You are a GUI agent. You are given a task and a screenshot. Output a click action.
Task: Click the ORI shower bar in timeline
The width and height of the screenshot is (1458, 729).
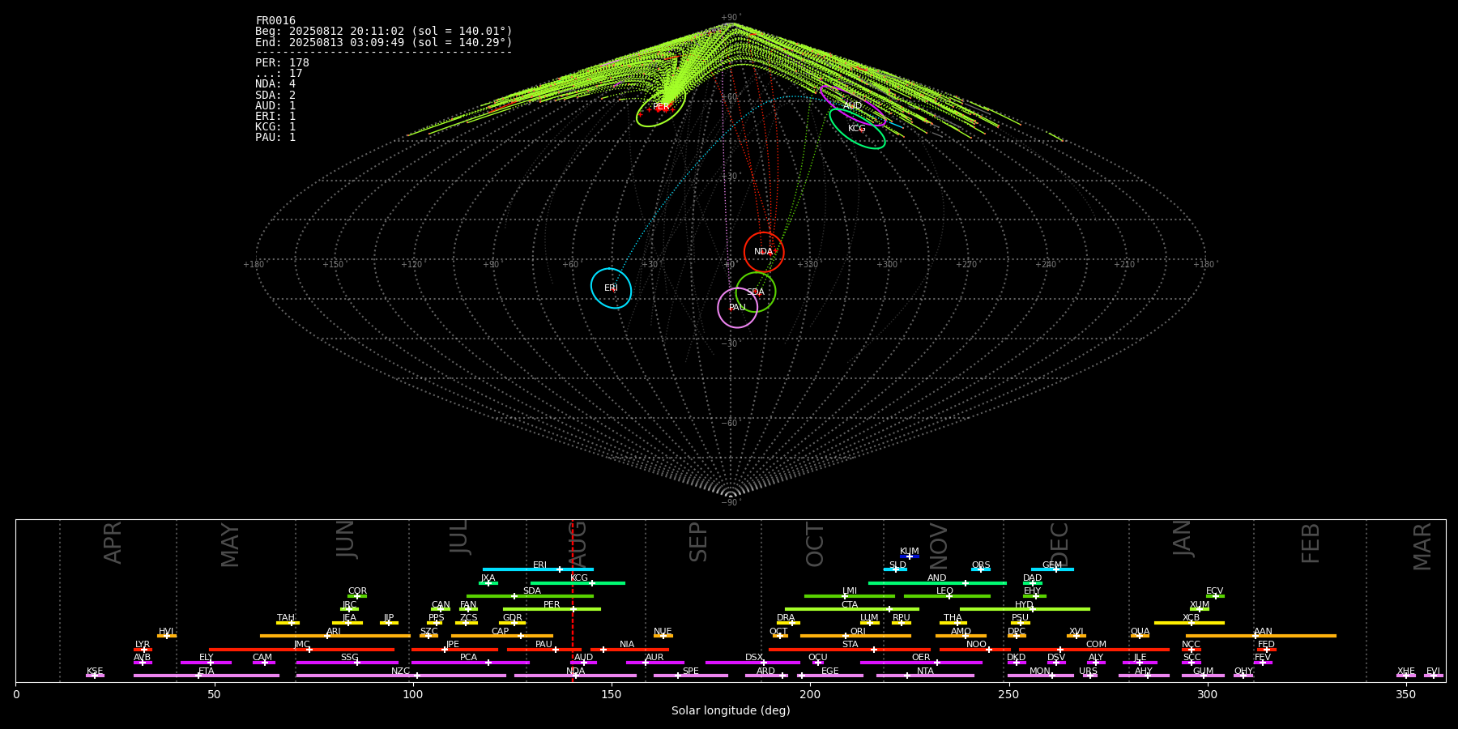[x=855, y=636]
